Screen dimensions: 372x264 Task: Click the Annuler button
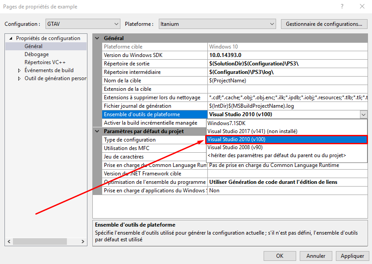click(x=316, y=256)
